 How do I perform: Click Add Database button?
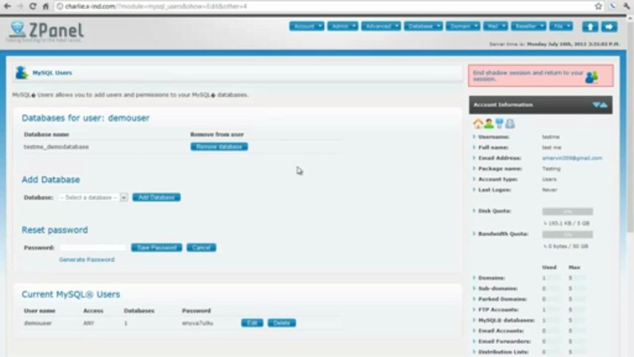click(156, 197)
